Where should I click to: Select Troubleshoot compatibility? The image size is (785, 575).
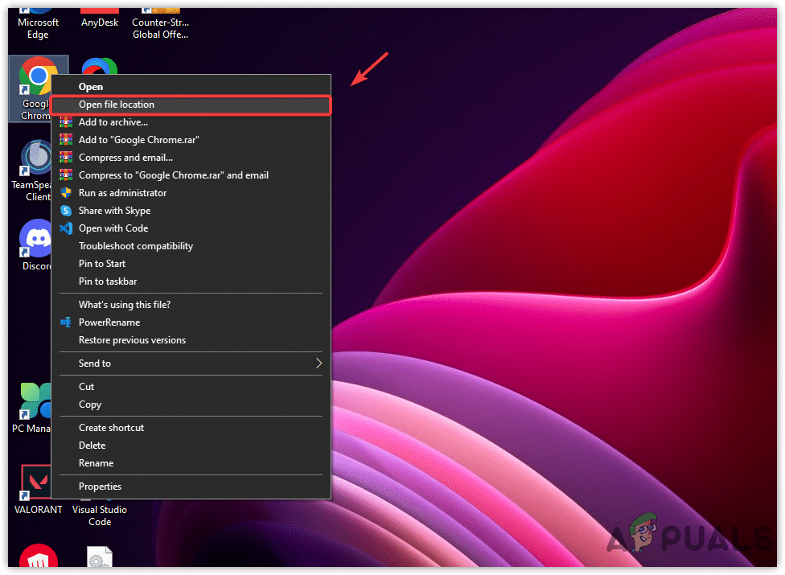(135, 245)
